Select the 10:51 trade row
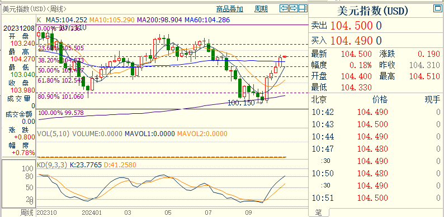 [x=376, y=198]
